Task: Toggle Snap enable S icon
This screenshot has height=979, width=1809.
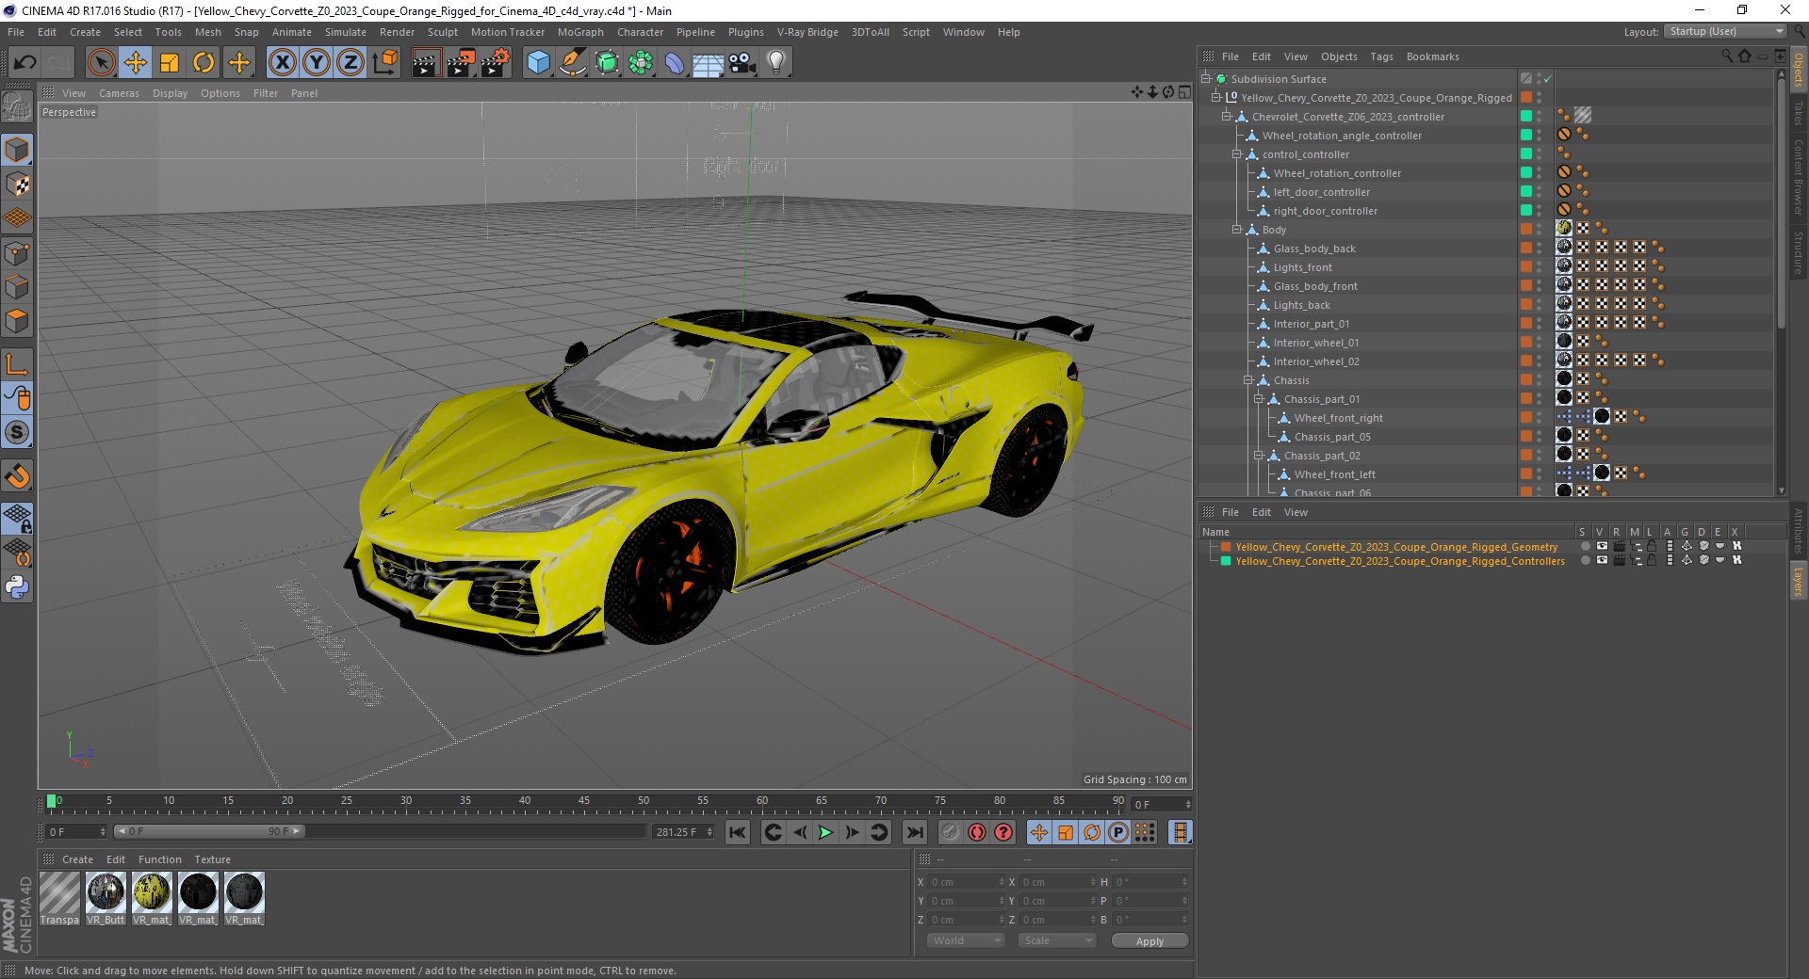Action: (17, 433)
